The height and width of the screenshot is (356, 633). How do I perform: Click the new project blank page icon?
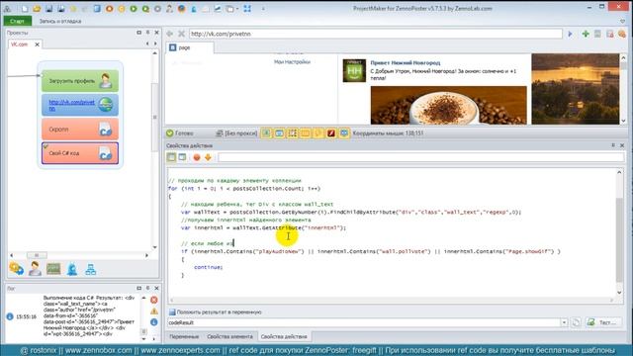coord(25,9)
